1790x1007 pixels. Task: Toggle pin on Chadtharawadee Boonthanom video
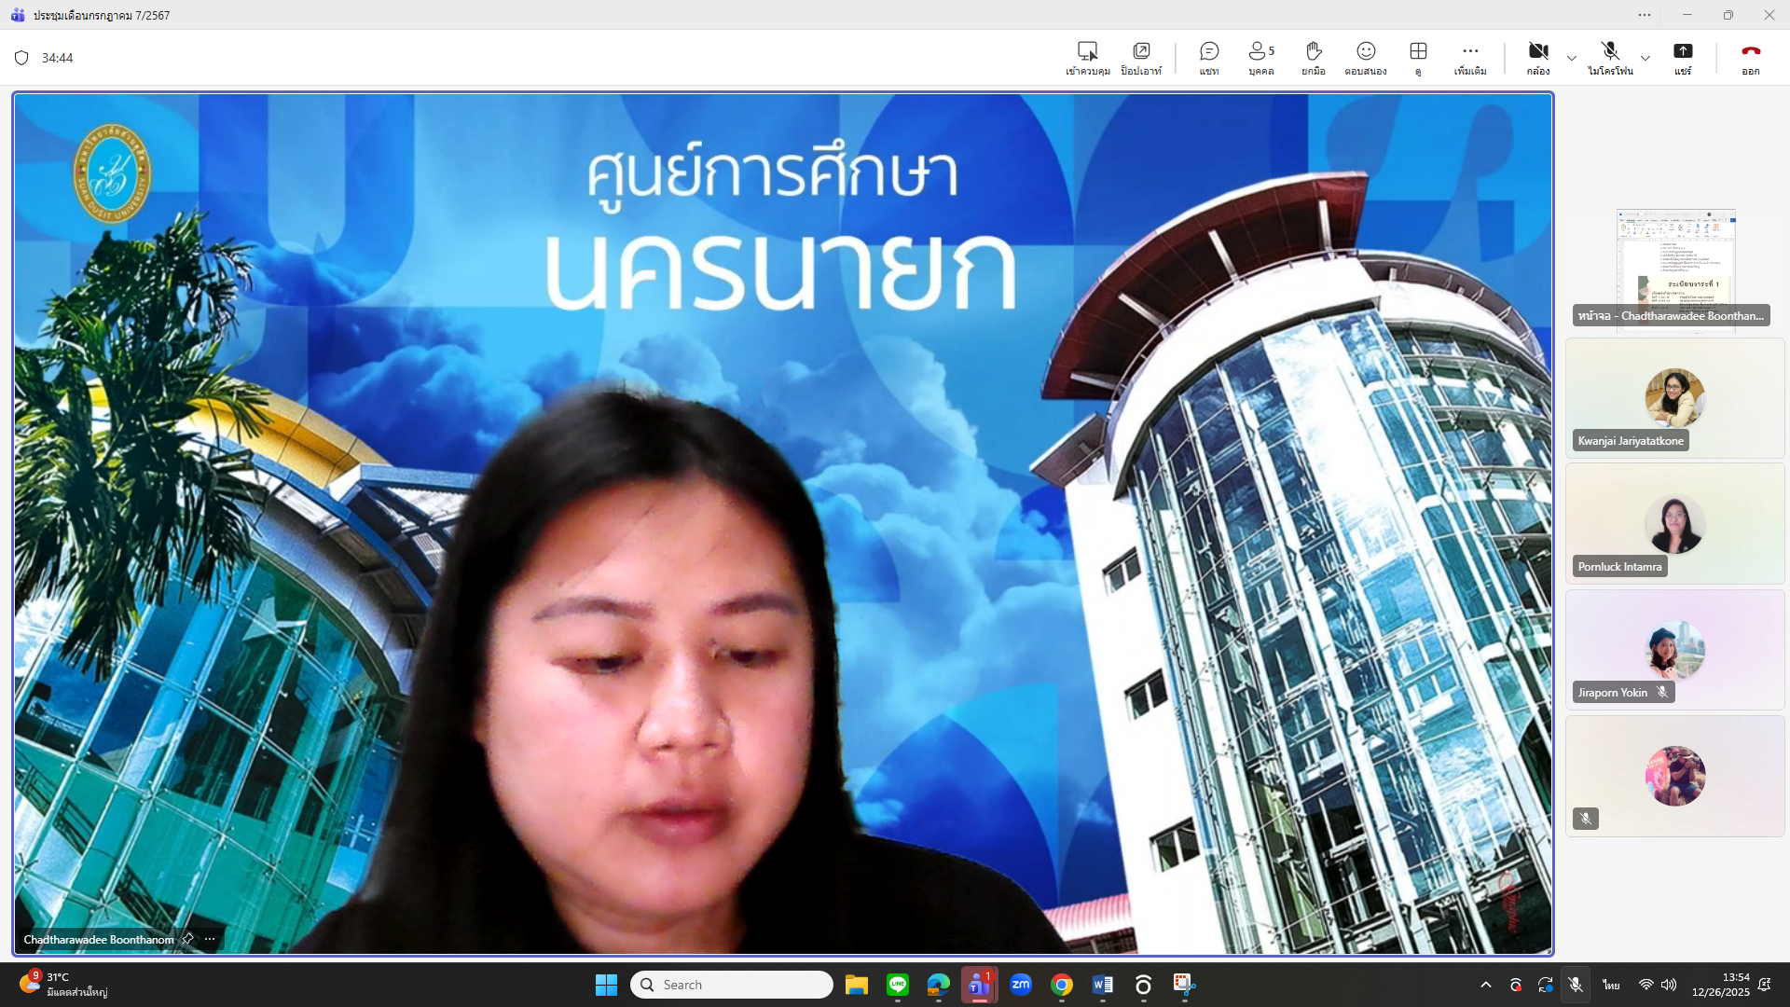click(x=187, y=939)
